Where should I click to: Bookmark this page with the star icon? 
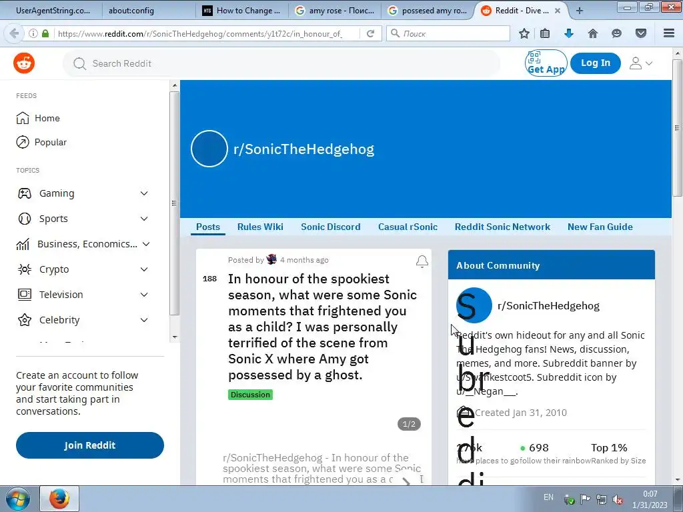pos(524,33)
